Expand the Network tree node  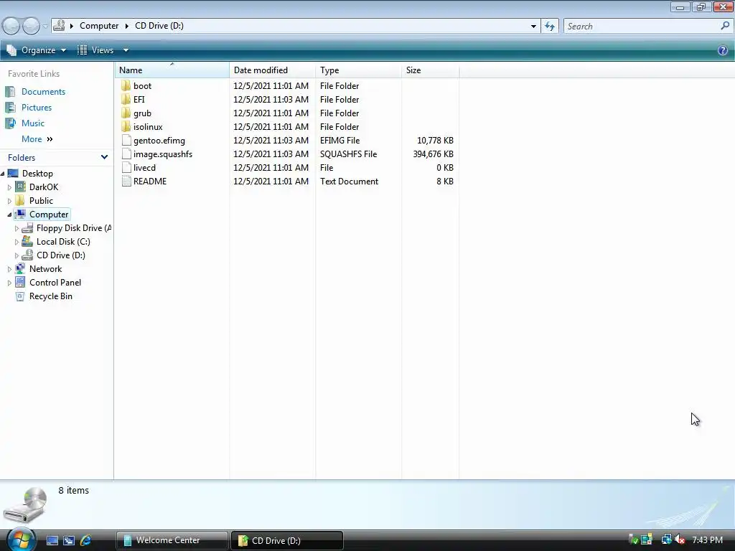tap(9, 269)
